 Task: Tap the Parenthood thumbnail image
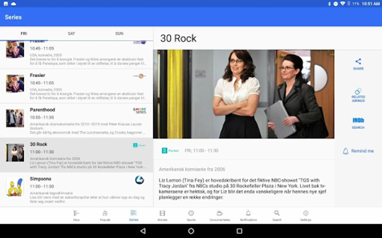[x=15, y=118]
